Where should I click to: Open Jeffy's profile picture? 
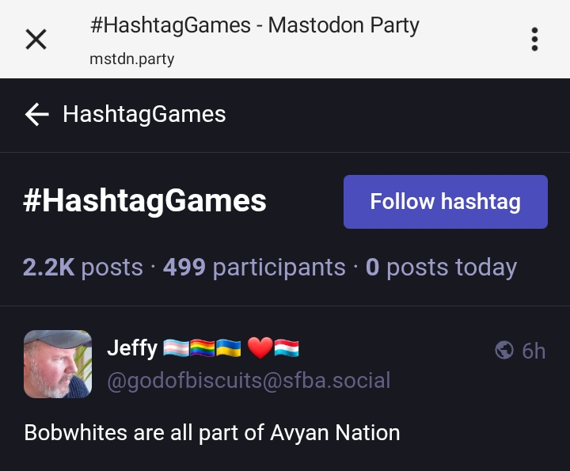[58, 364]
